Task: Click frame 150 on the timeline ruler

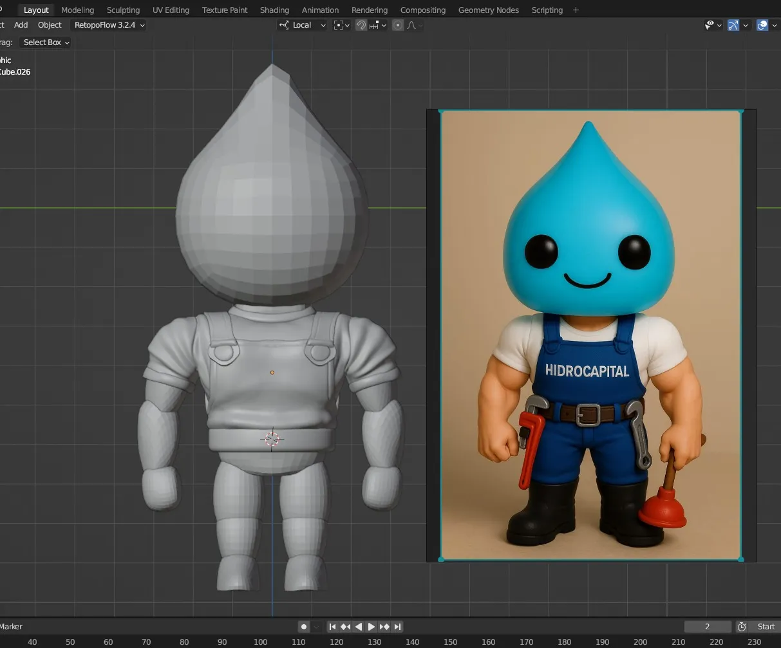Action: [450, 642]
